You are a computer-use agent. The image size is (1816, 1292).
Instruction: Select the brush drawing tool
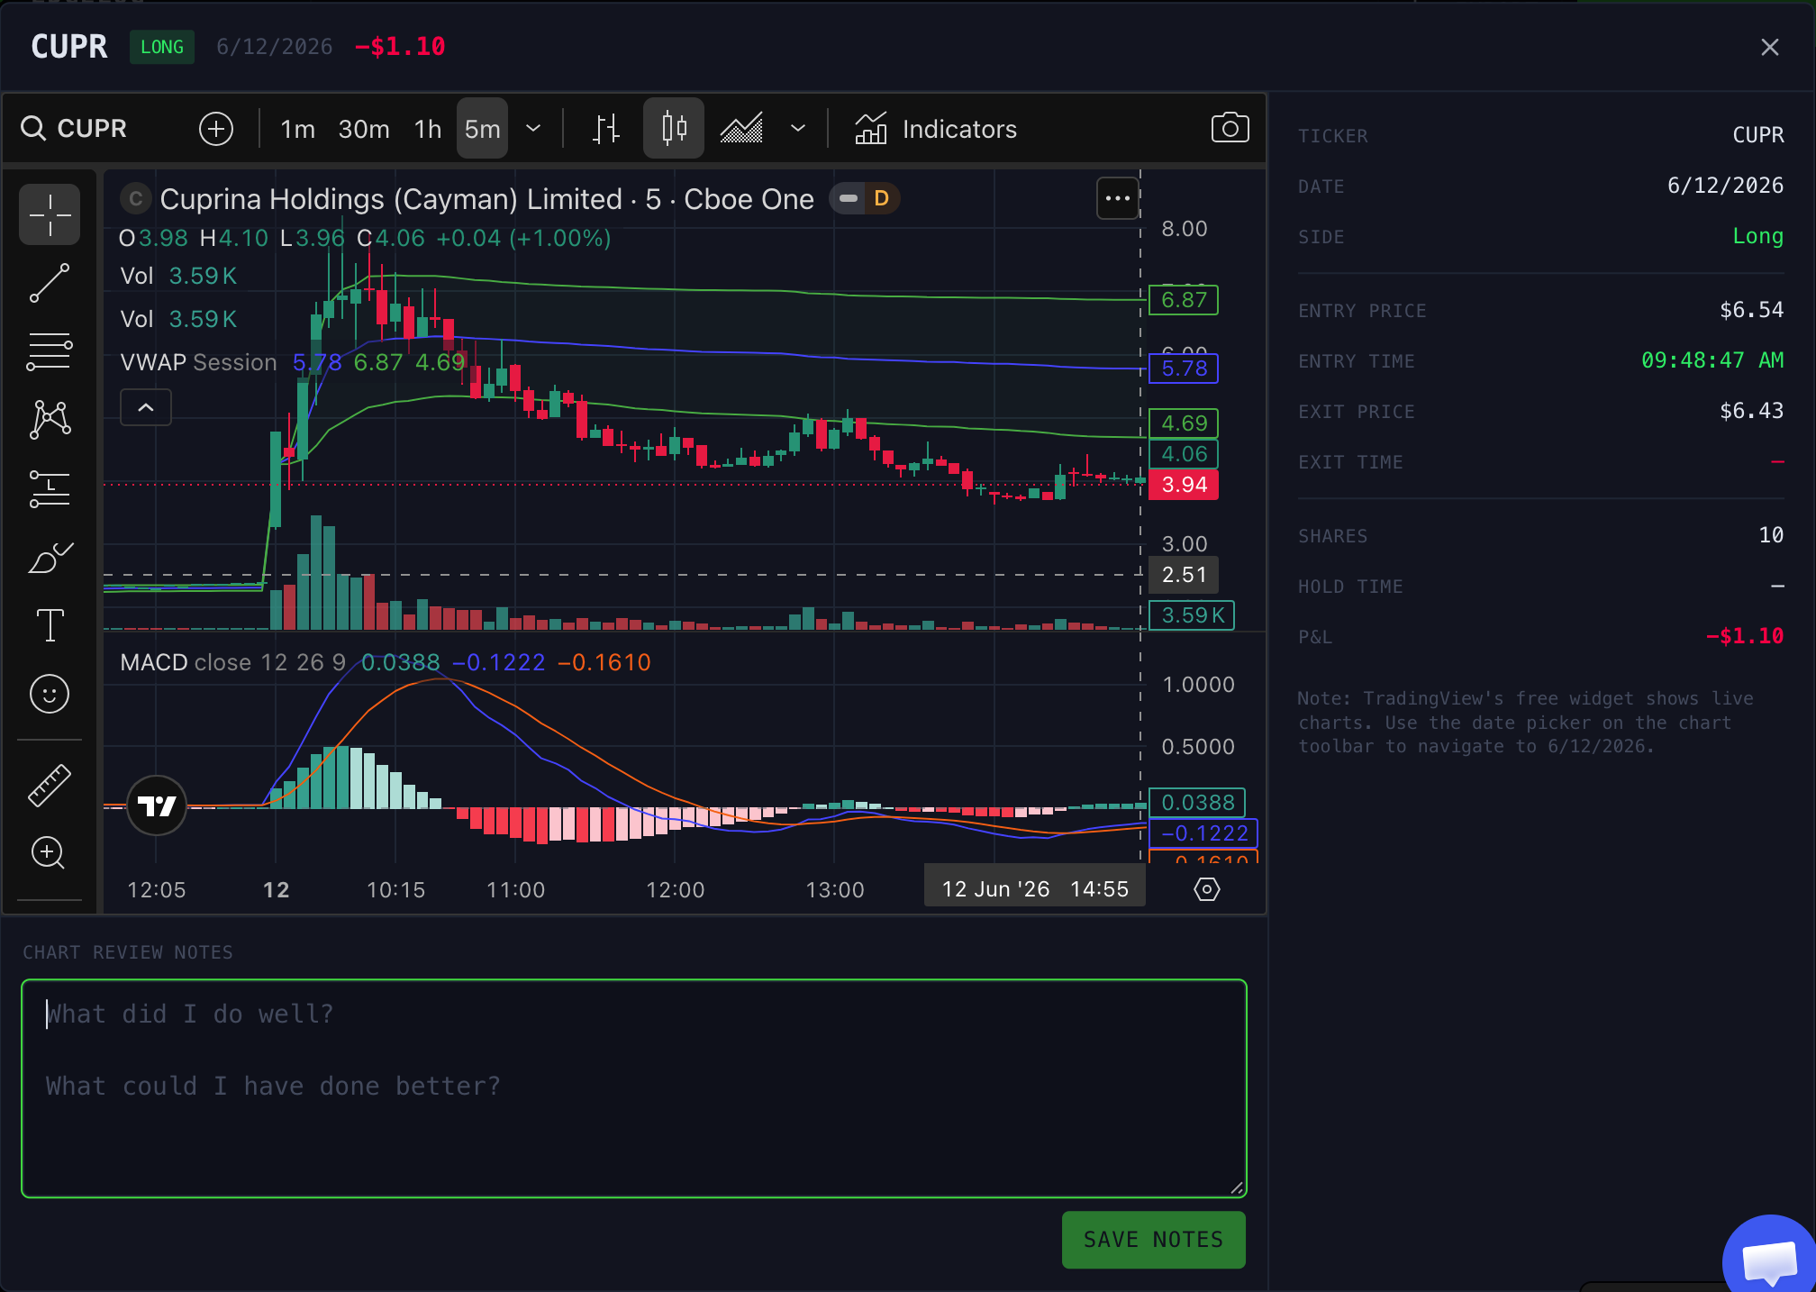coord(50,558)
